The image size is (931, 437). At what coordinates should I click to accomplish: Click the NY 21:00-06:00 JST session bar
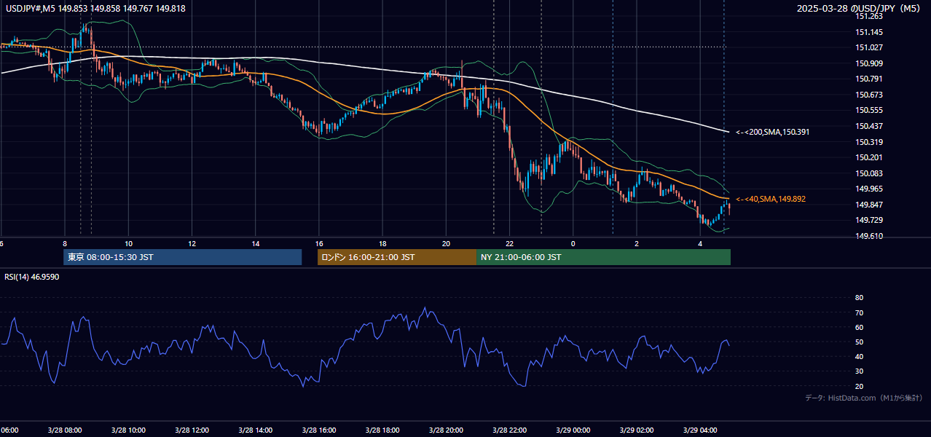point(603,257)
